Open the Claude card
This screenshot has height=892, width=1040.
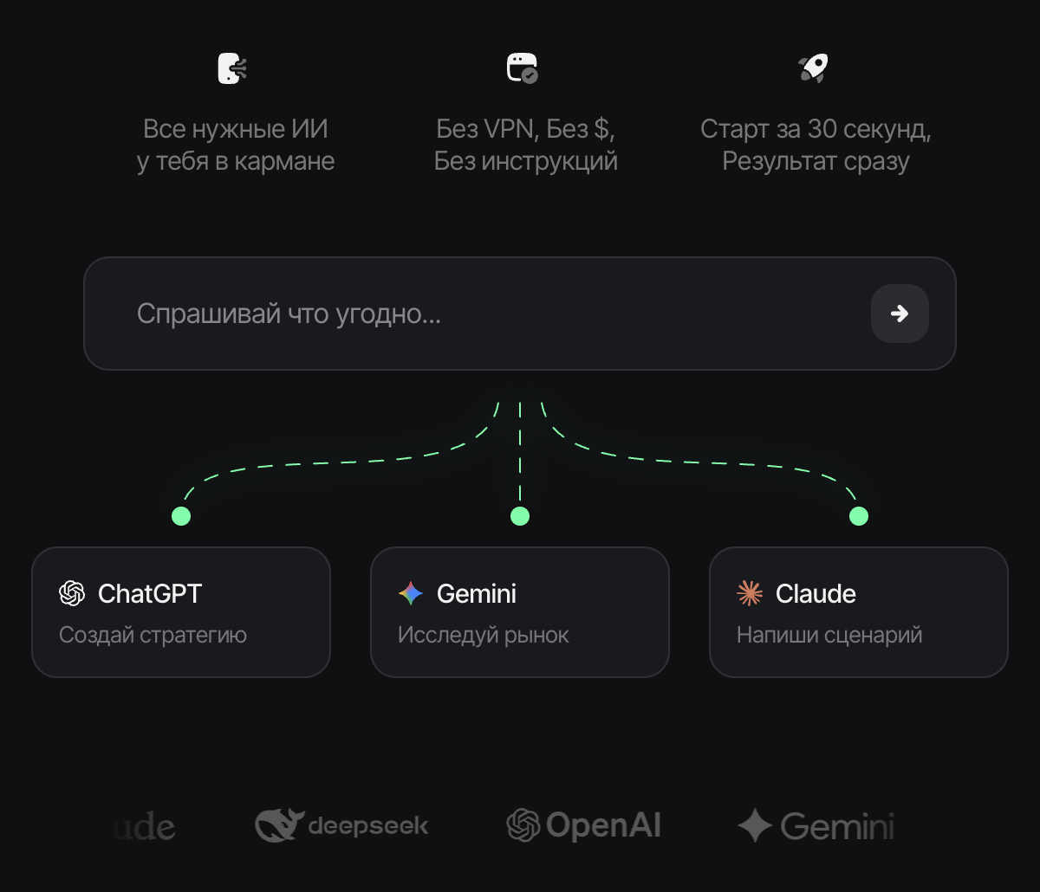coord(859,611)
